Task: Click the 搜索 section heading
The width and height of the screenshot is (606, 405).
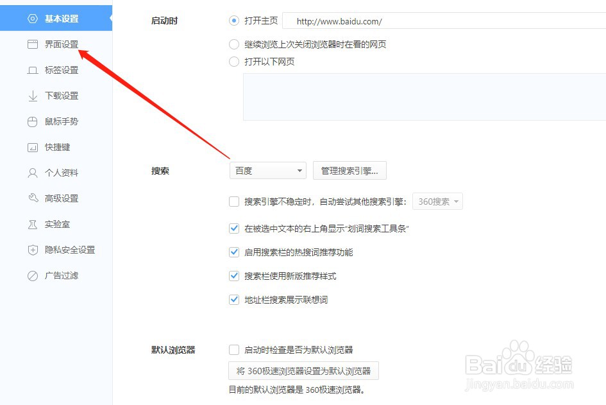Action: pyautogui.click(x=160, y=171)
